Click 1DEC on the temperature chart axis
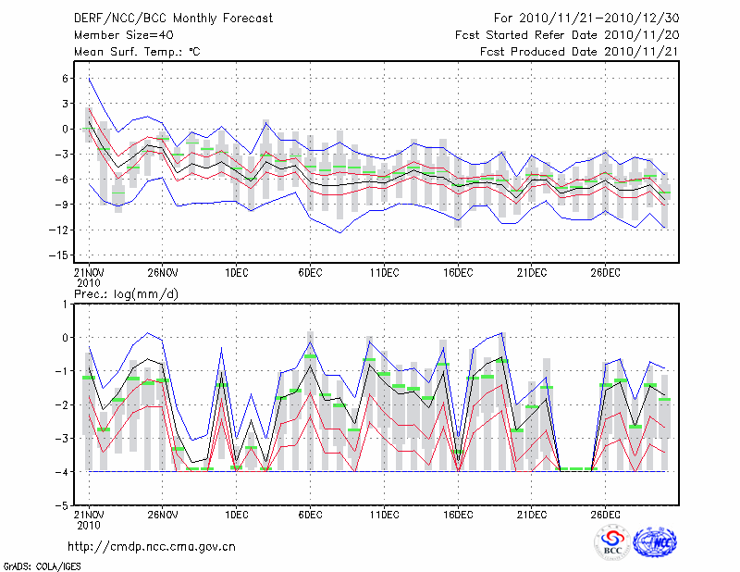 pyautogui.click(x=236, y=273)
